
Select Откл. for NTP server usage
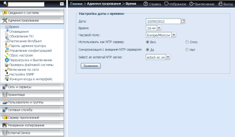pos(187,42)
